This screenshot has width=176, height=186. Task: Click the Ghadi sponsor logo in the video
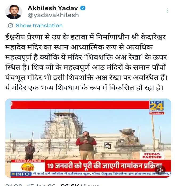point(27,167)
